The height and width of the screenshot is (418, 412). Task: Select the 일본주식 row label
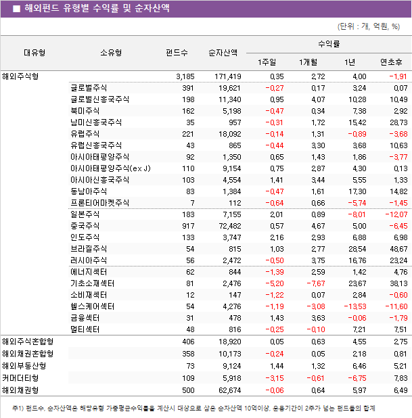[x=85, y=214]
